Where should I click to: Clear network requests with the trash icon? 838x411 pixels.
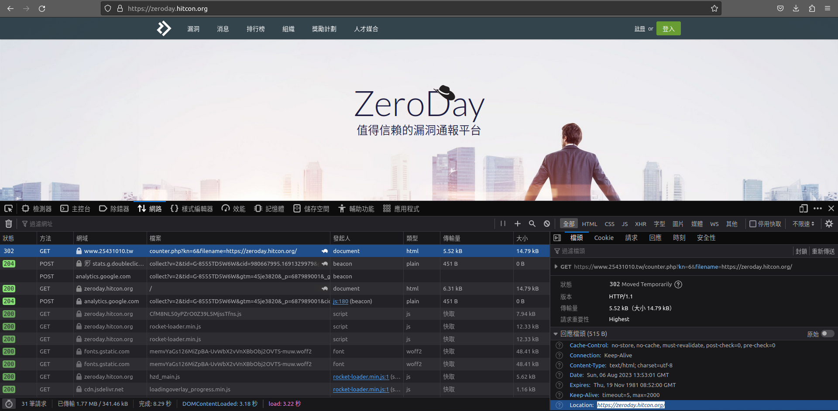click(x=8, y=224)
